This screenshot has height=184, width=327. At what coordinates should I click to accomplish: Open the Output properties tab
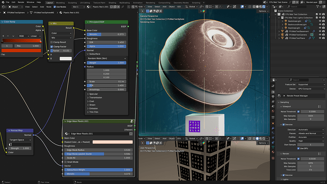273,97
